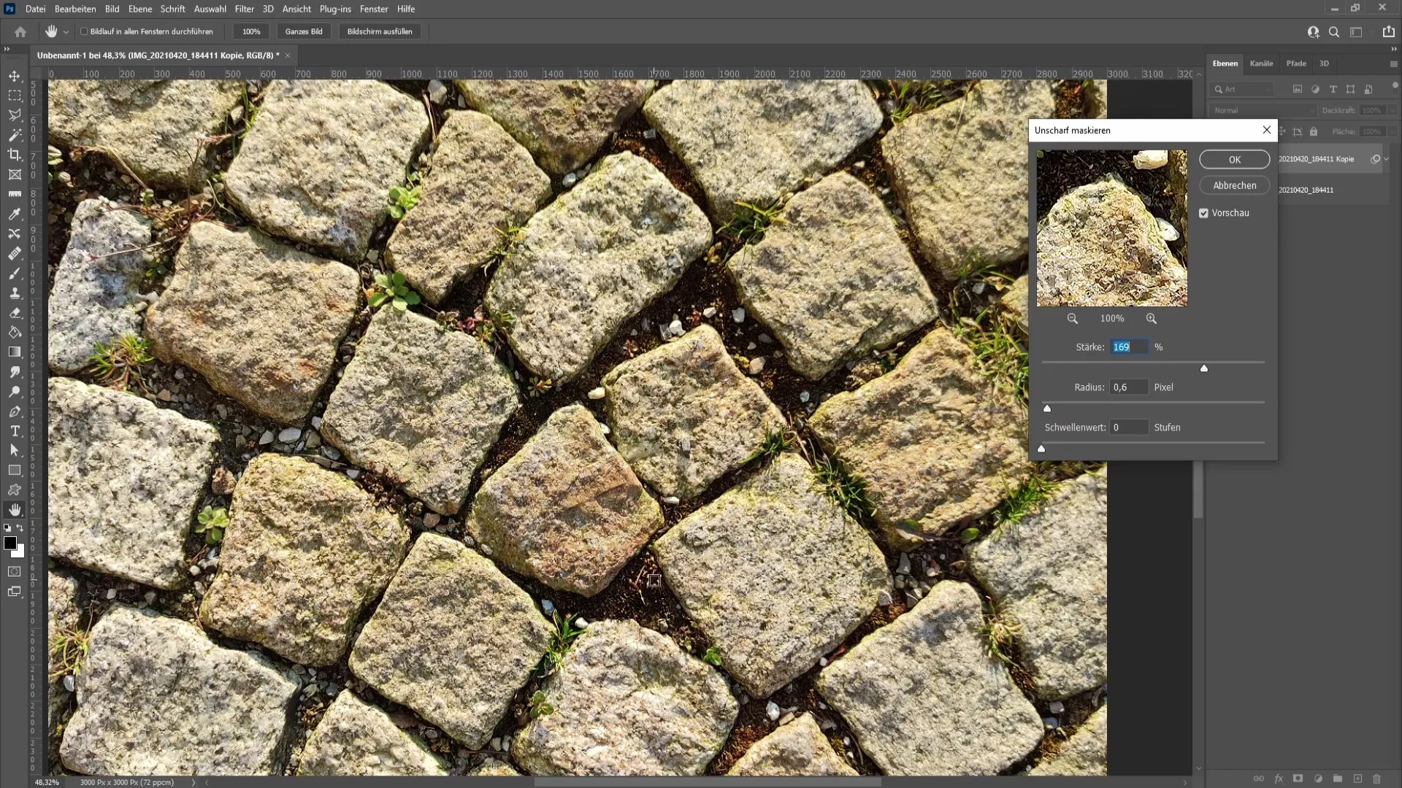
Task: Select the Brush tool
Action: tap(15, 272)
